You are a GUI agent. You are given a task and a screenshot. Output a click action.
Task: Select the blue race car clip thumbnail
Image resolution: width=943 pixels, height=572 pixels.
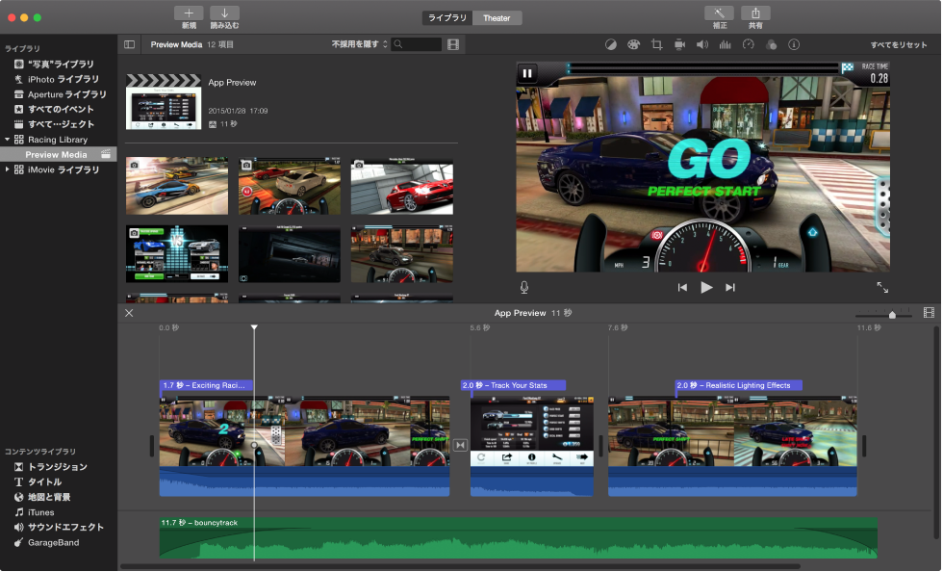177,186
